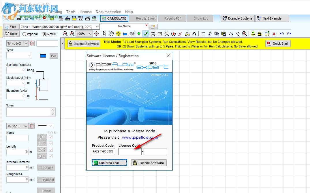Open the Documentation menu
Viewport: 310px width, 193px height.
[108, 12]
